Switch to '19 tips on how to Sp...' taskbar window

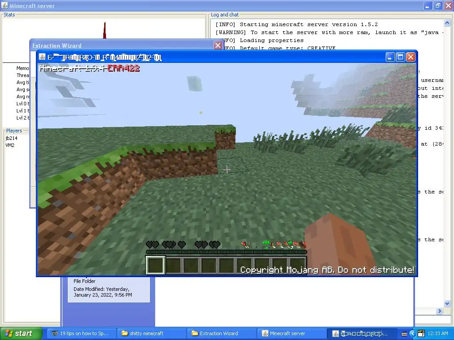(x=82, y=333)
